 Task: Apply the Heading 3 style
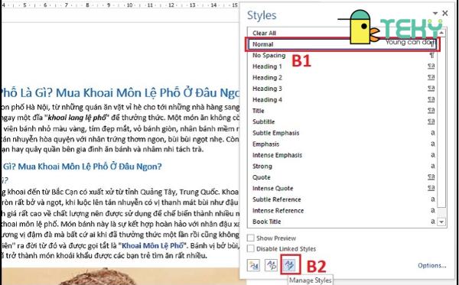[x=342, y=89]
